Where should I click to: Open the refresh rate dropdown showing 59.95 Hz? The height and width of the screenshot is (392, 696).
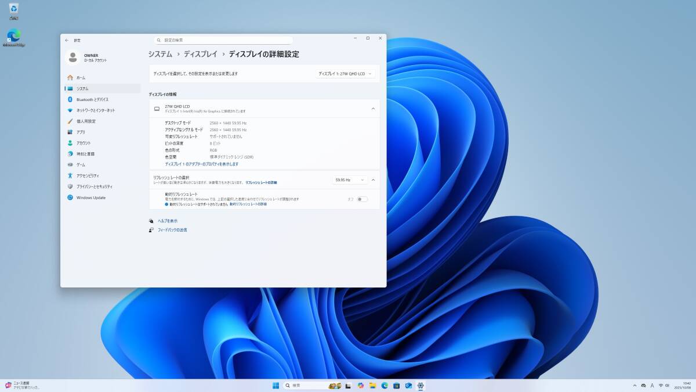(x=348, y=179)
